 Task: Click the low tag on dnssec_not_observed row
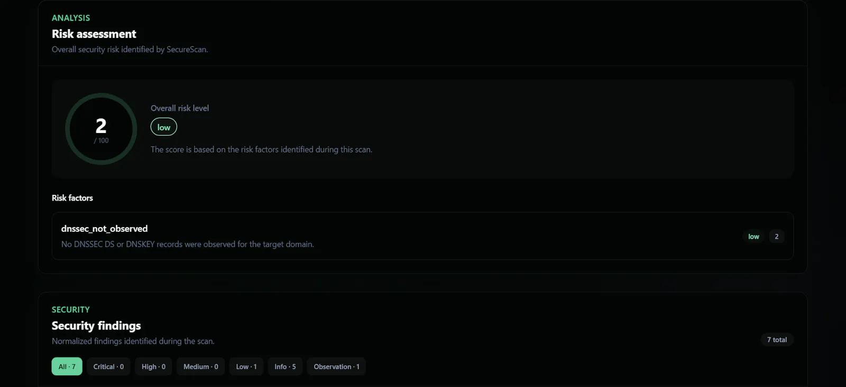pos(753,237)
